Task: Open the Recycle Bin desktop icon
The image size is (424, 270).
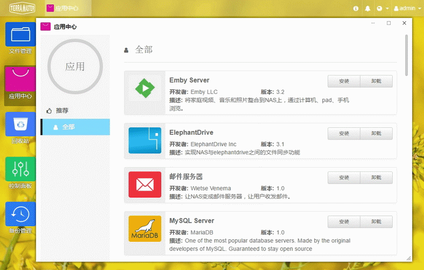Action: 20,128
